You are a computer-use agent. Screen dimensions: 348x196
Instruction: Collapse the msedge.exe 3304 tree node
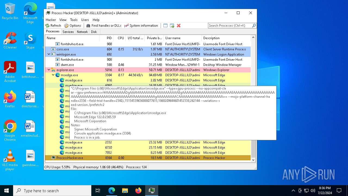[53, 75]
